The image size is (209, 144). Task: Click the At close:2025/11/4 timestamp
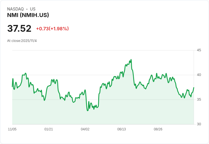point(22,41)
